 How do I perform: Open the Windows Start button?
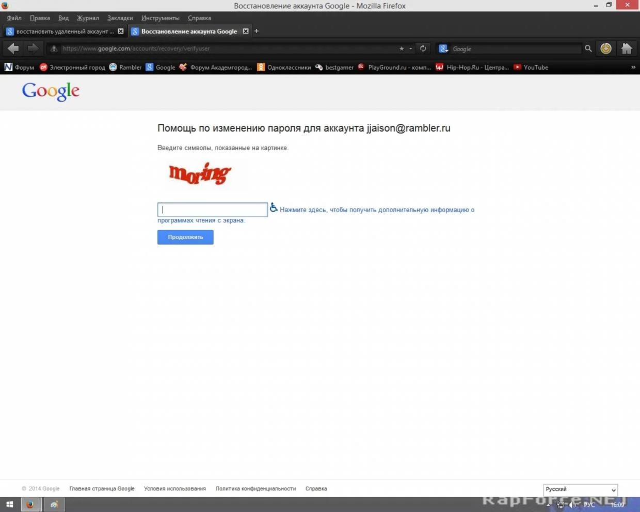(10, 505)
